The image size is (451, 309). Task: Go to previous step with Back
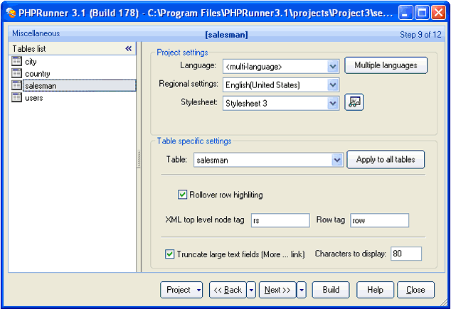(x=228, y=290)
